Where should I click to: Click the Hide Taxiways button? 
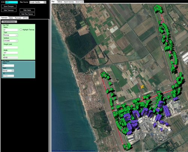(x=9, y=10)
